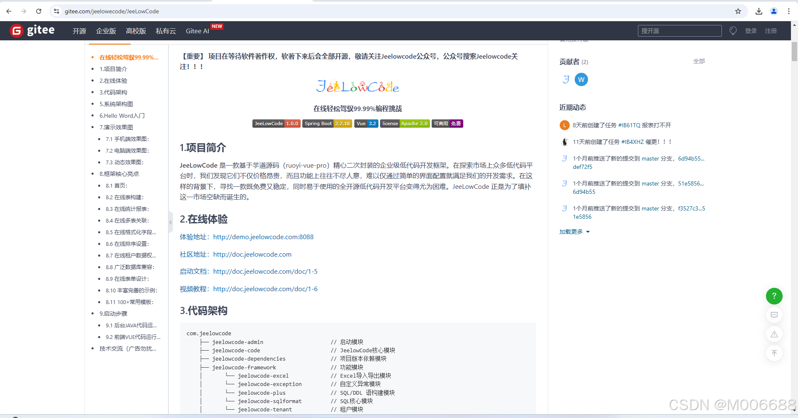Click the Spring Boot 2.7.18 badge
Image resolution: width=798 pixels, height=418 pixels.
click(327, 124)
